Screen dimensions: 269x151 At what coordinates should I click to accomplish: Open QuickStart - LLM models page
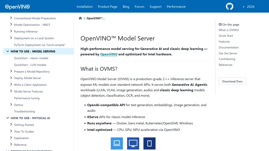30,65
